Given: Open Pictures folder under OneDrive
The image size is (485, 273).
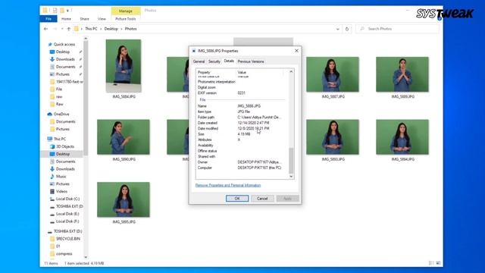Looking at the screenshot, I should click(62, 129).
